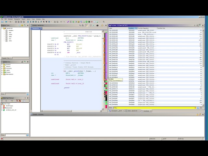Open the back-arrow history dropdown
Image resolution: width=208 pixels, height=156 pixels.
pos(8,22)
